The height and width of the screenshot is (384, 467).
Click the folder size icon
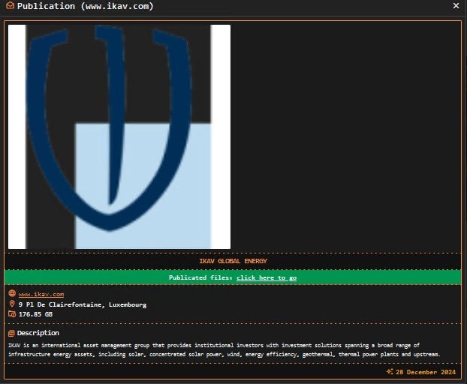click(12, 313)
